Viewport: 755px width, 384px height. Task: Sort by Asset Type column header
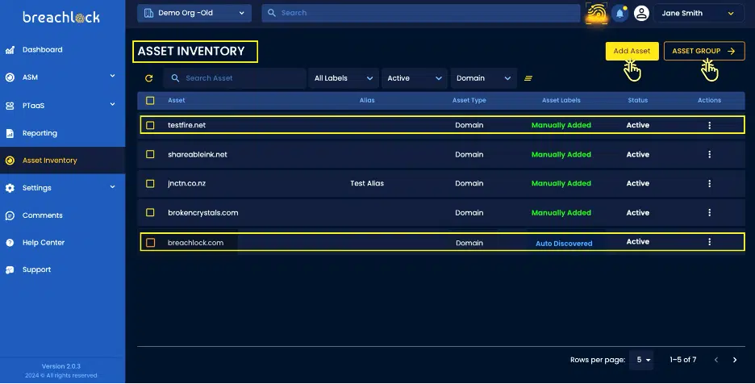(469, 100)
